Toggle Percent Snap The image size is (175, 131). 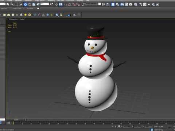[74, 4]
